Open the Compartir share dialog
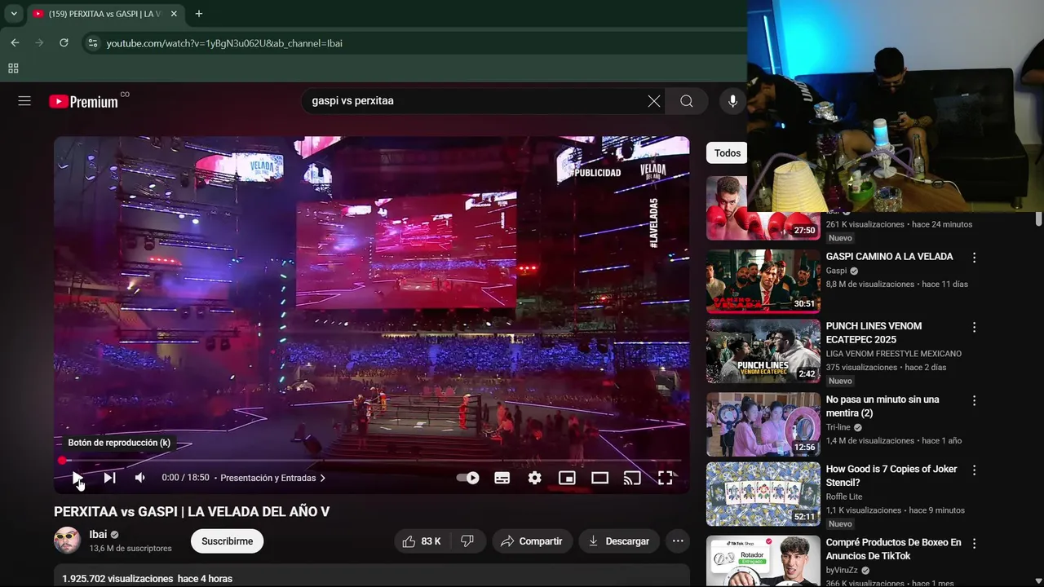1044x587 pixels. pos(532,541)
